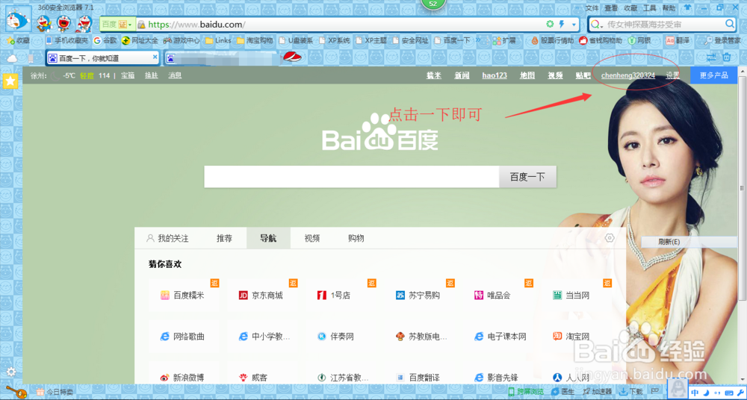747x400 pixels.
Task: Open 登录管家 login manager
Action: tap(722, 41)
